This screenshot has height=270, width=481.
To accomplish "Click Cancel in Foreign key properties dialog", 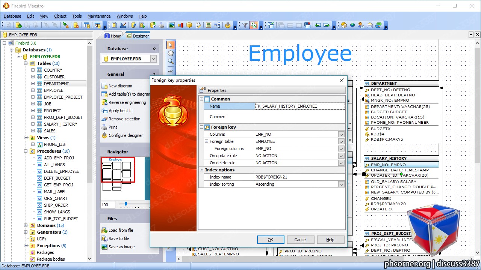I will pyautogui.click(x=300, y=240).
